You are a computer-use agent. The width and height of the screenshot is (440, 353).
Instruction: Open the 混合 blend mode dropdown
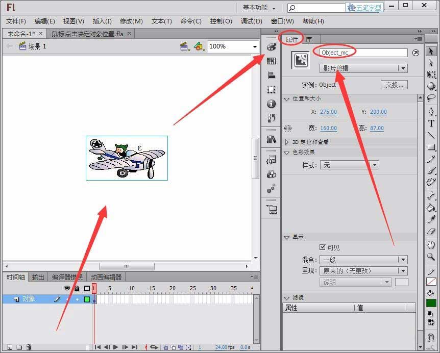pyautogui.click(x=363, y=259)
